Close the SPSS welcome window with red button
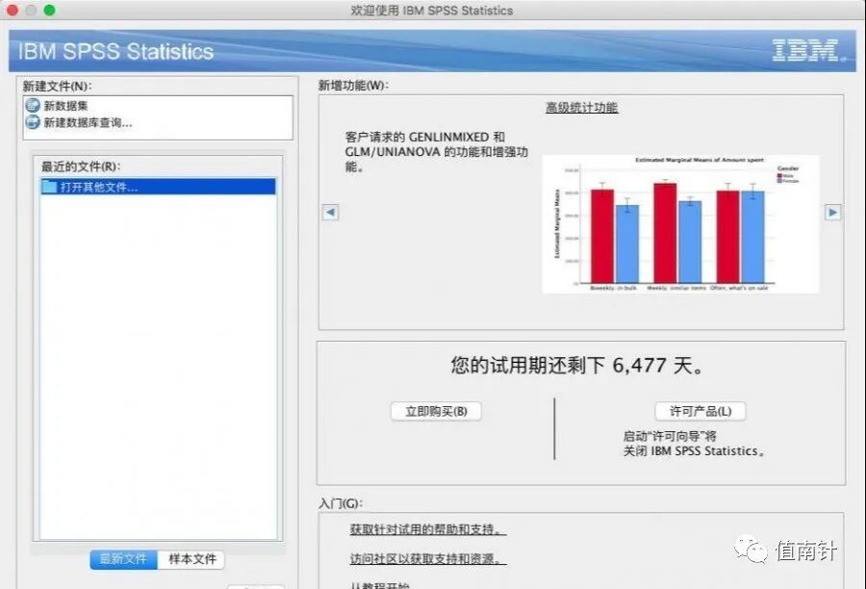 13,10
